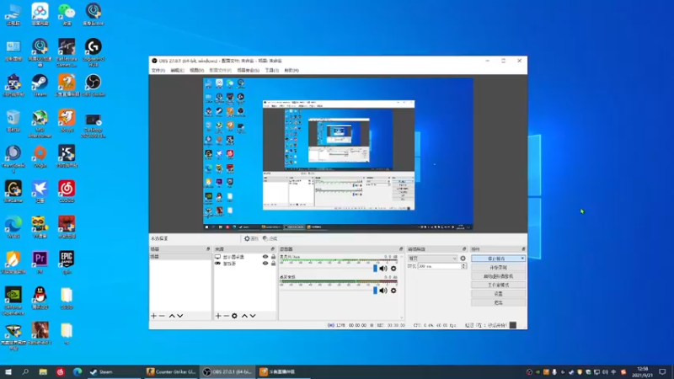Move the source down in Sources panel
674x379 pixels.
pos(253,316)
